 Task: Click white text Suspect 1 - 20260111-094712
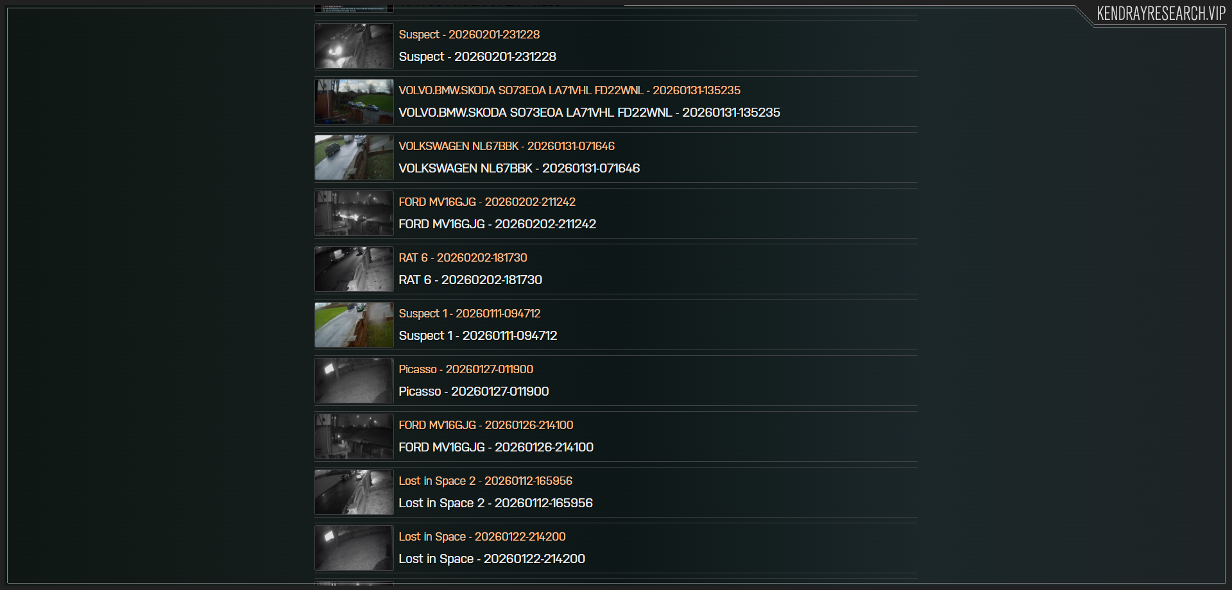point(478,336)
